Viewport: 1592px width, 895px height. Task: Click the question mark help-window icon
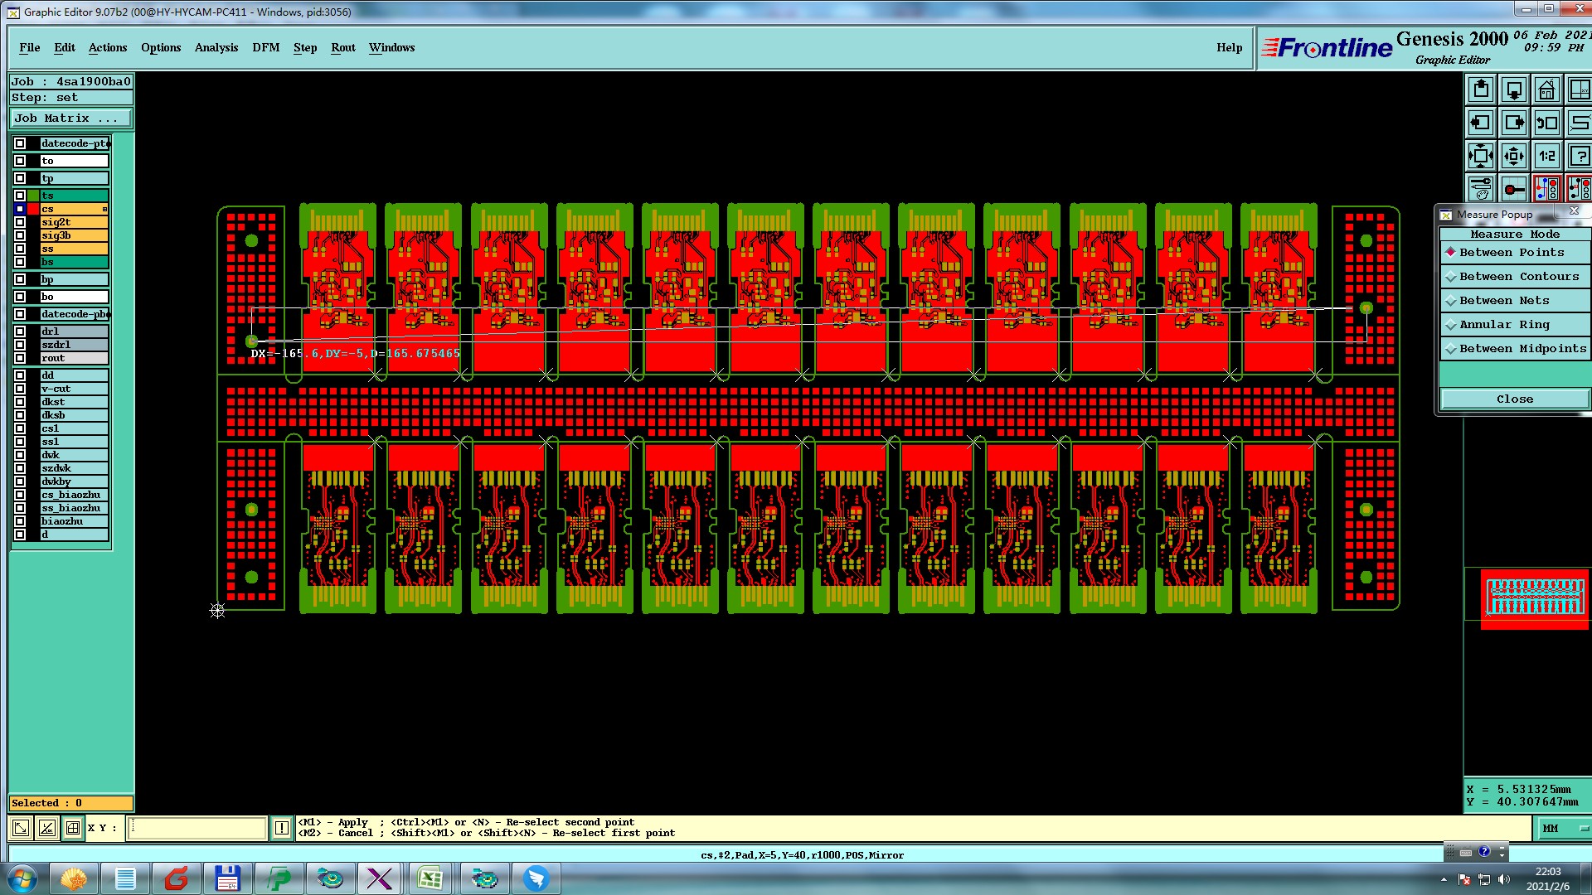pos(1580,156)
